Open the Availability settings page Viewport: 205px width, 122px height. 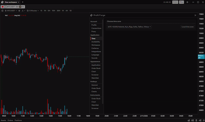(x=96, y=42)
